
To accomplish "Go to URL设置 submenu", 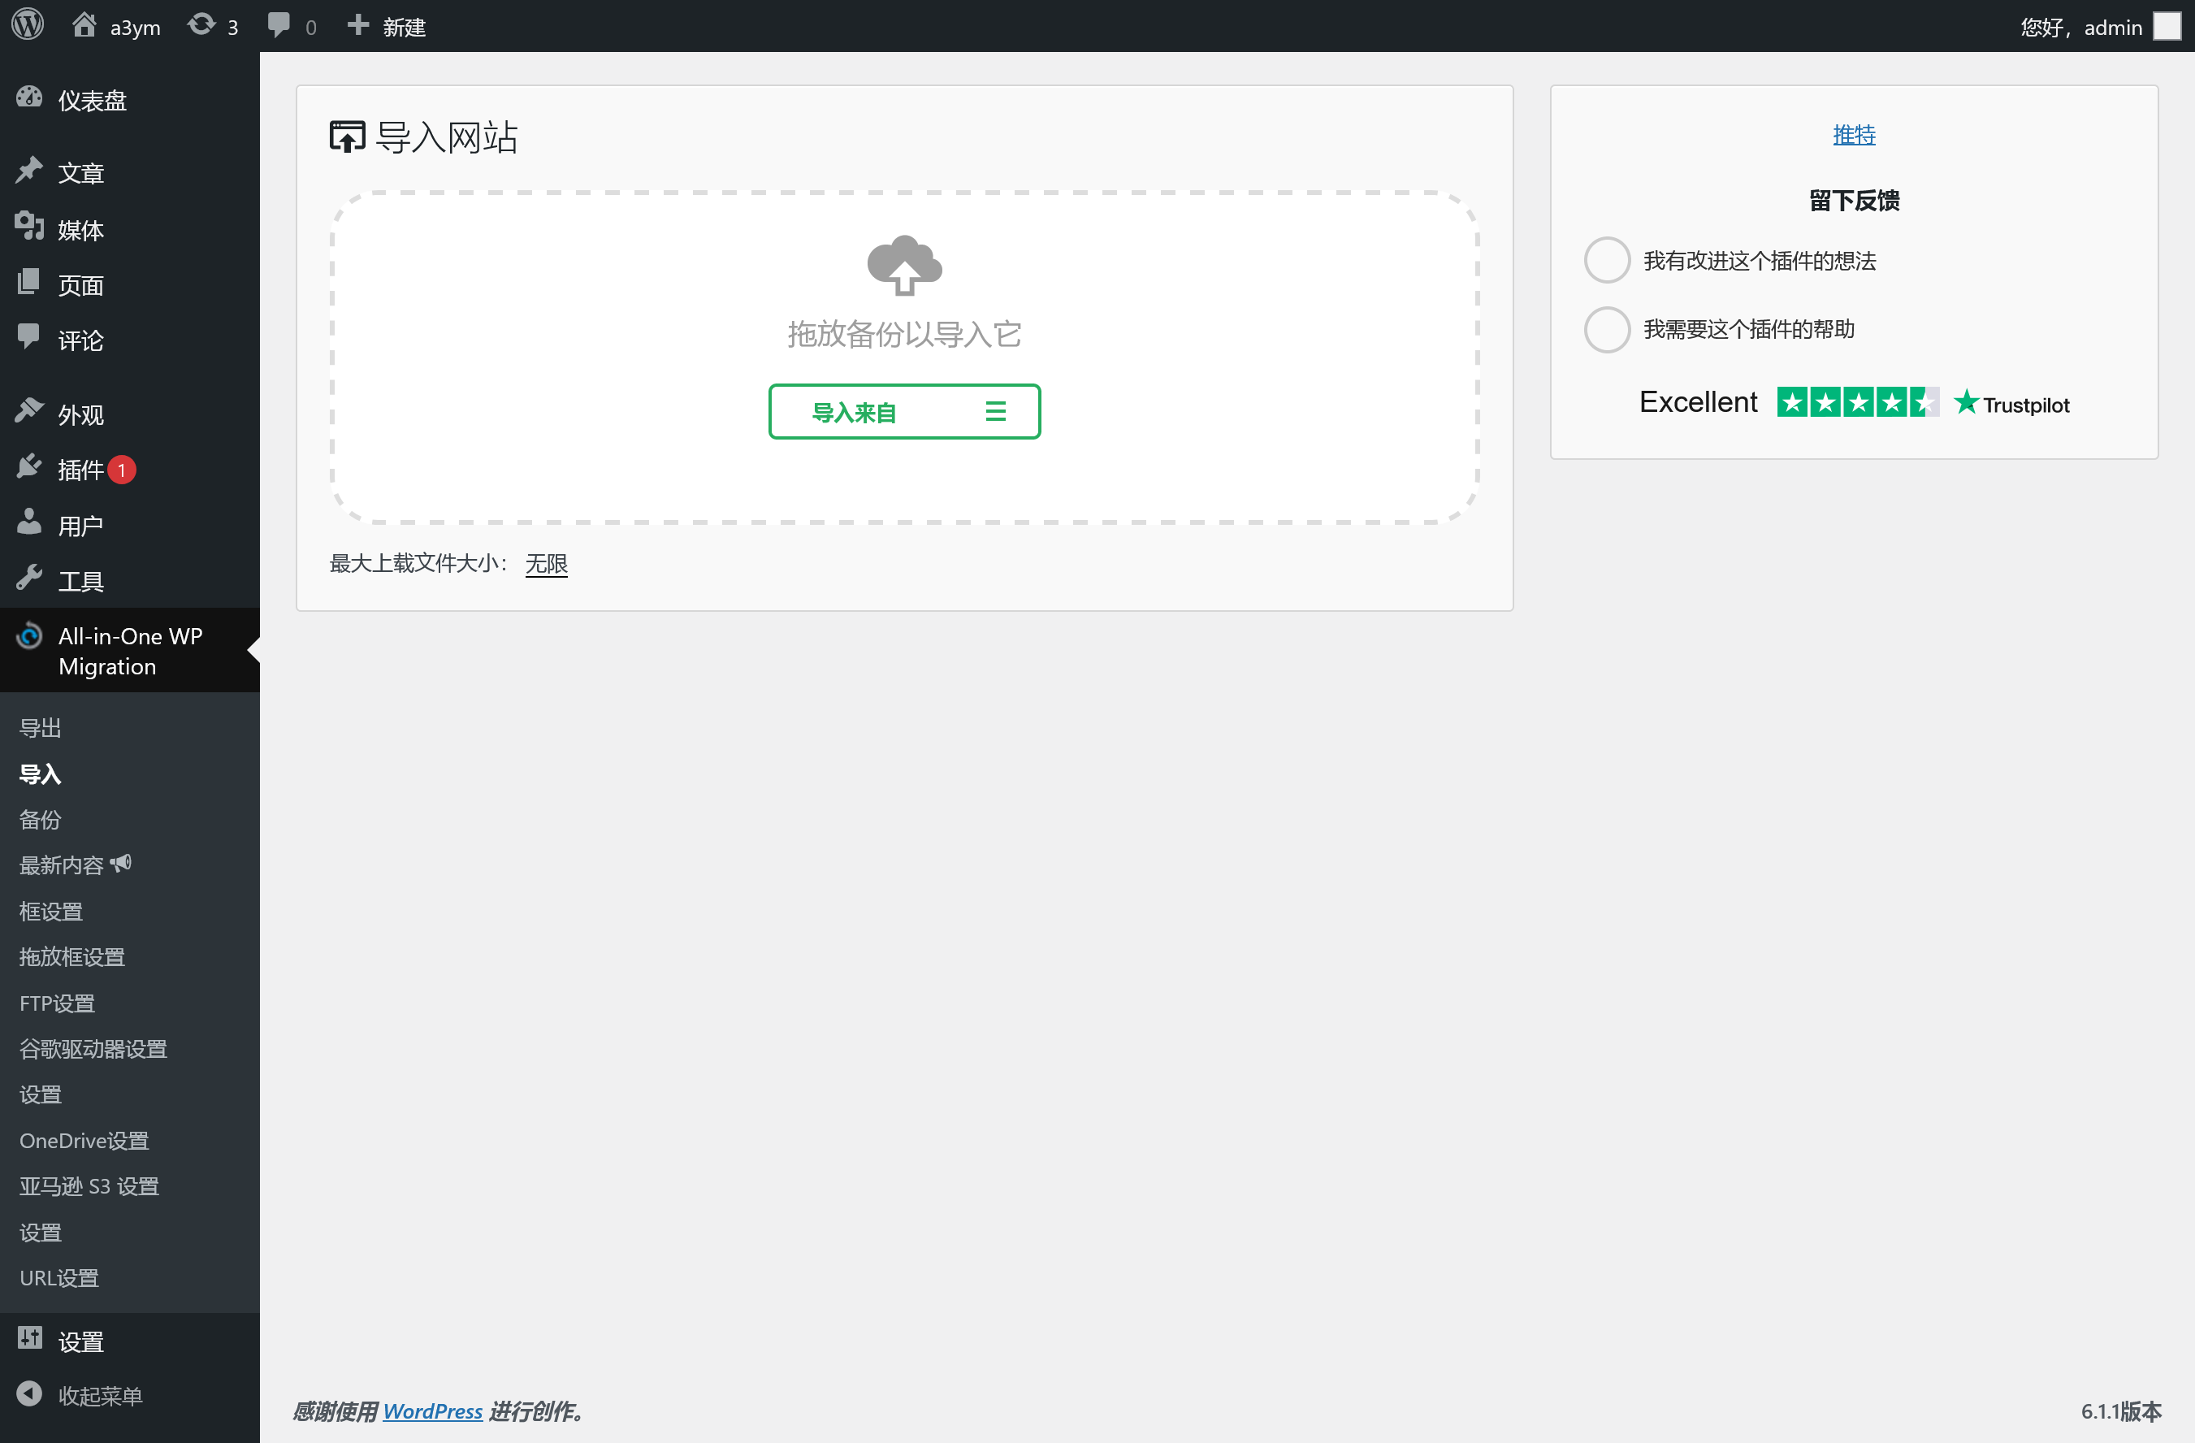I will pyautogui.click(x=59, y=1278).
